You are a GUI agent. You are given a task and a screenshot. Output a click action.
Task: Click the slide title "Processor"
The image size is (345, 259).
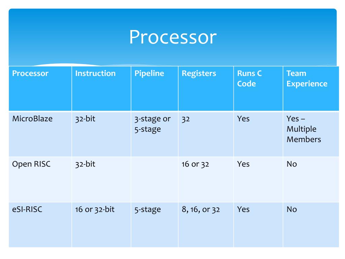coord(173,37)
